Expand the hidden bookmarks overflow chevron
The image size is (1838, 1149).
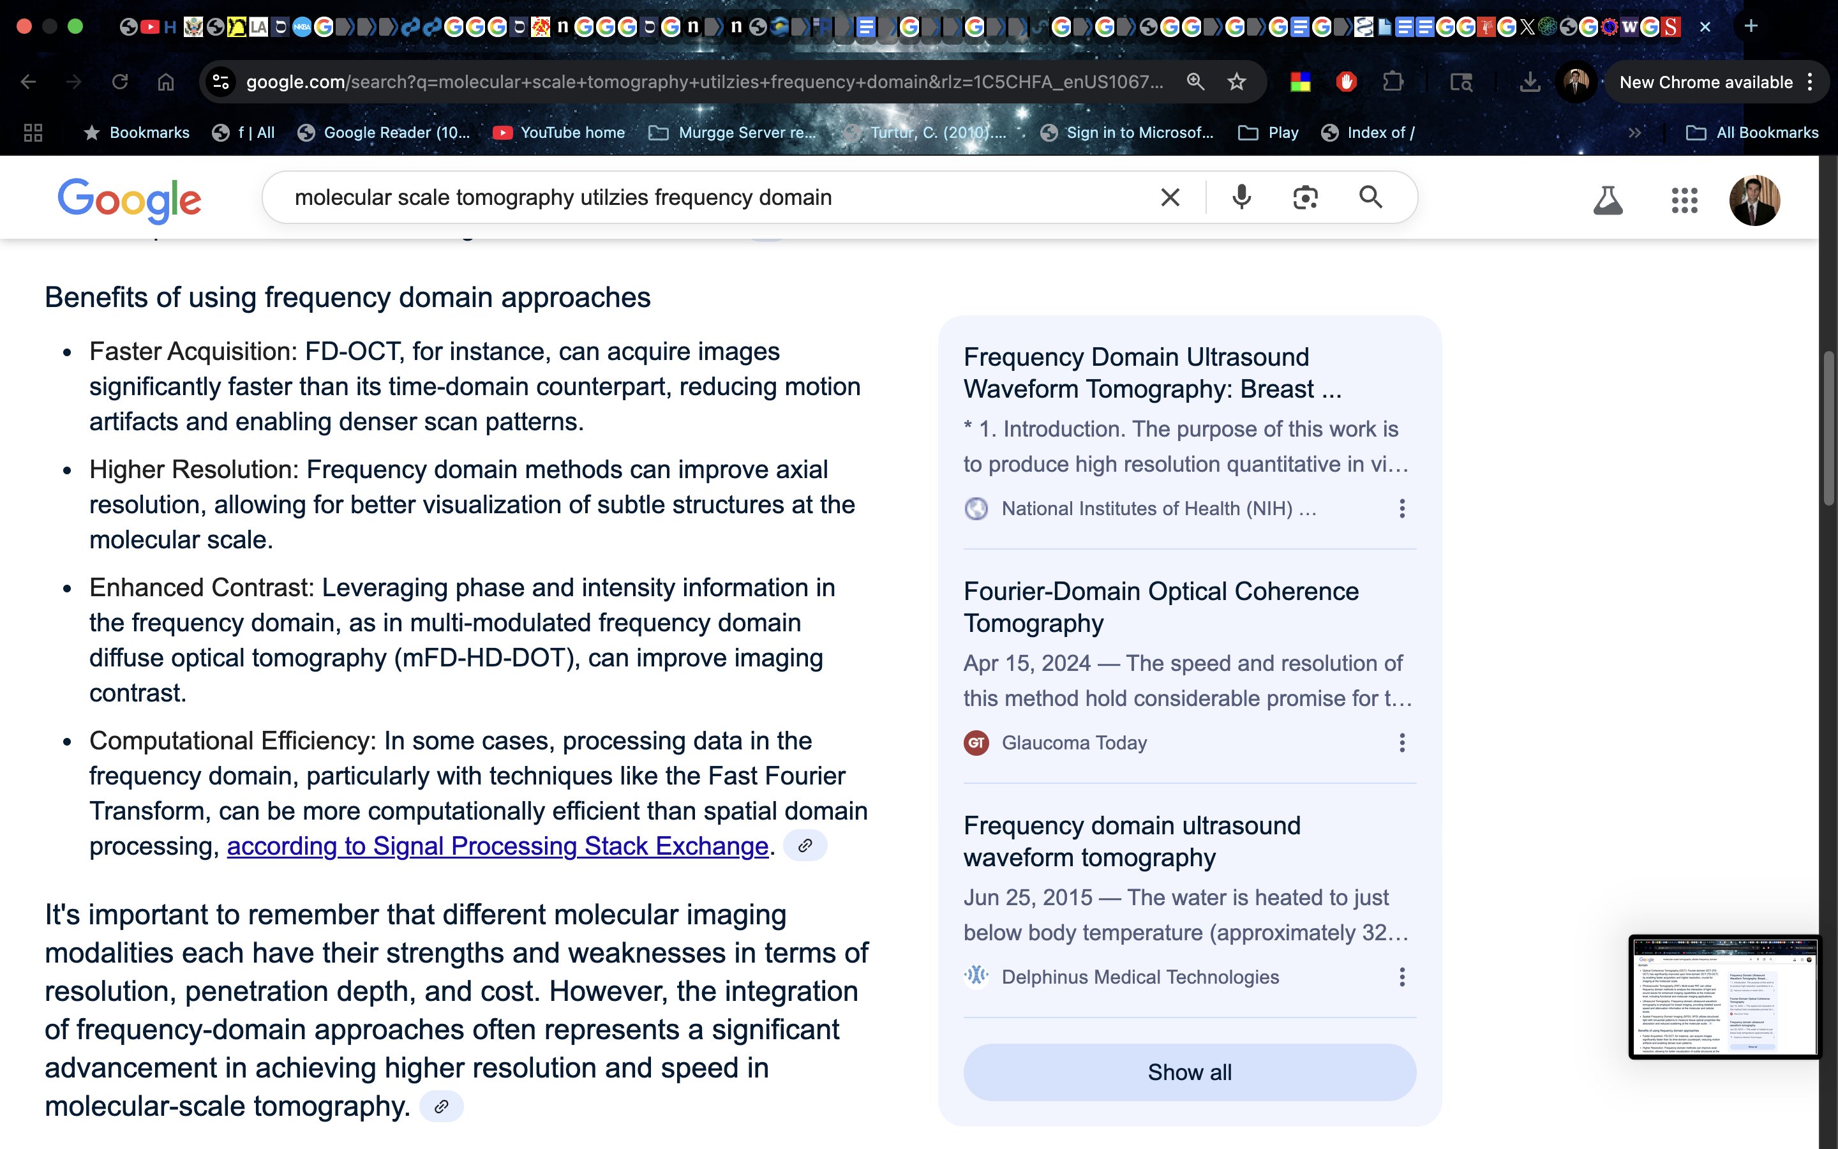[1634, 133]
